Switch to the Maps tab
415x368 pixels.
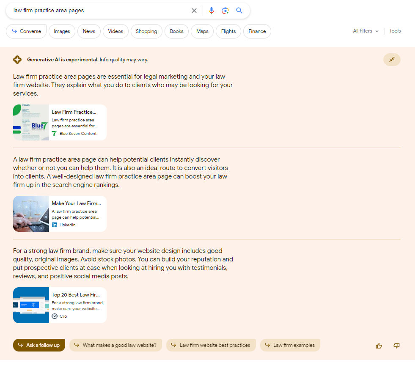[202, 31]
